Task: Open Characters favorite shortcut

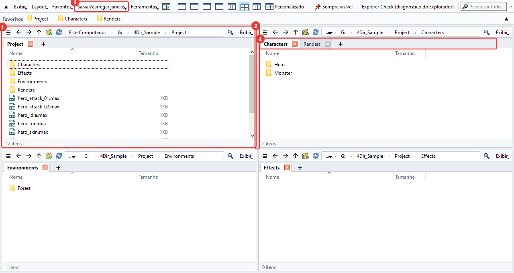Action: pyautogui.click(x=73, y=19)
